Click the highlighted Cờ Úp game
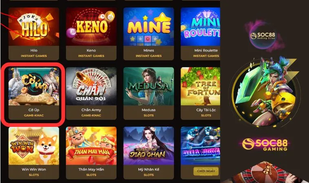 point(34,94)
